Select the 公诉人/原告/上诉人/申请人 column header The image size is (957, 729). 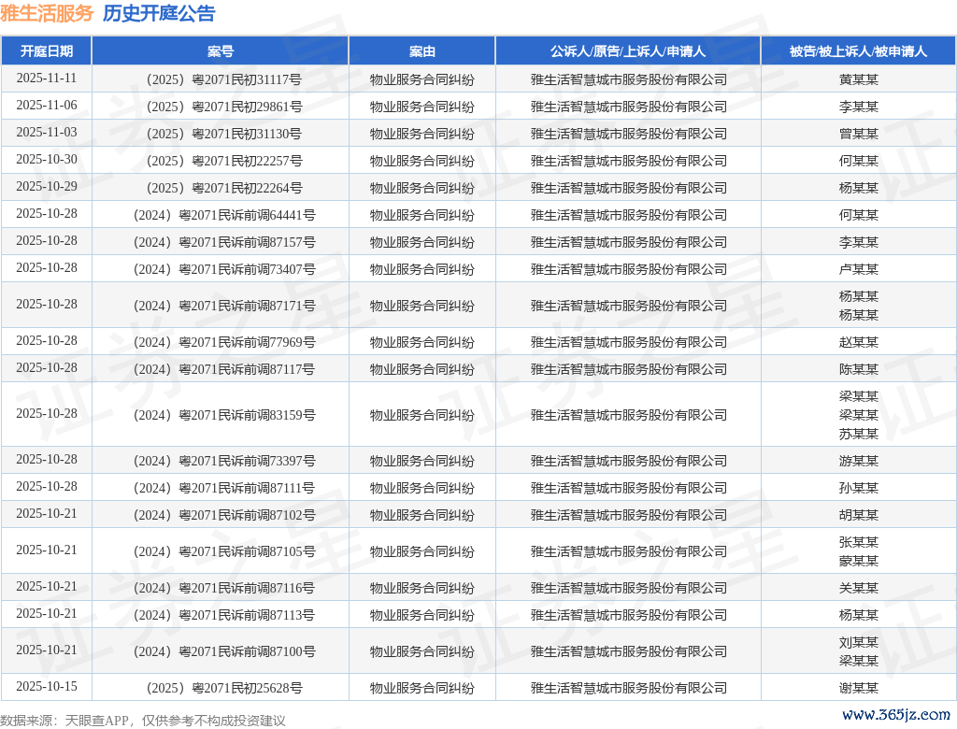click(x=628, y=51)
